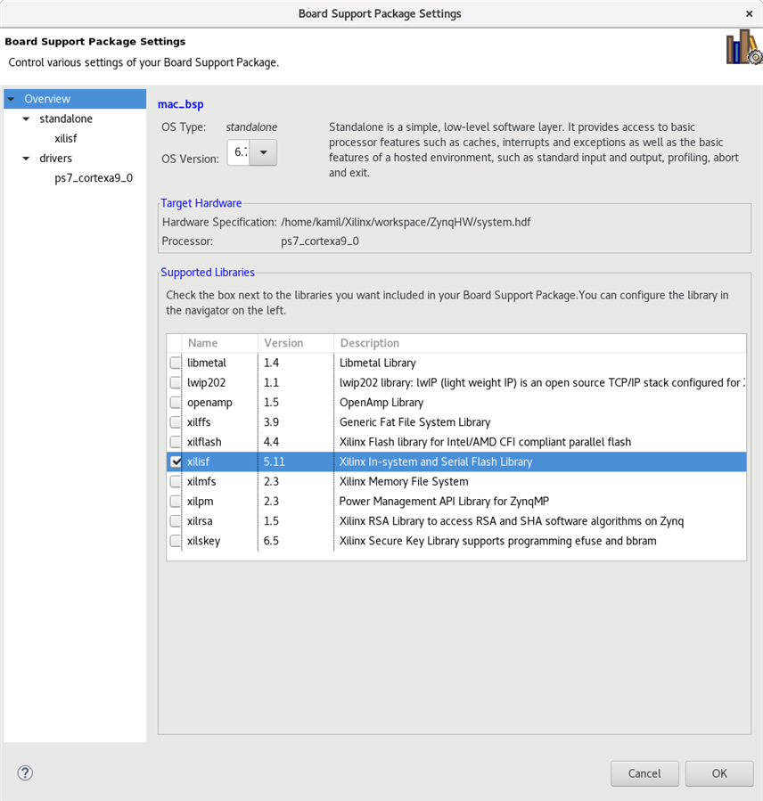Click the help question mark icon
763x801 pixels.
(25, 772)
